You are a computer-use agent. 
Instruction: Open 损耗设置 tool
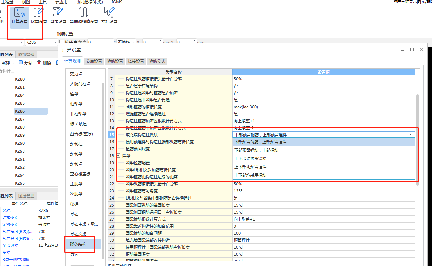tap(109, 16)
